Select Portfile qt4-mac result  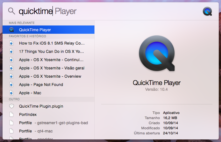tap(48, 131)
